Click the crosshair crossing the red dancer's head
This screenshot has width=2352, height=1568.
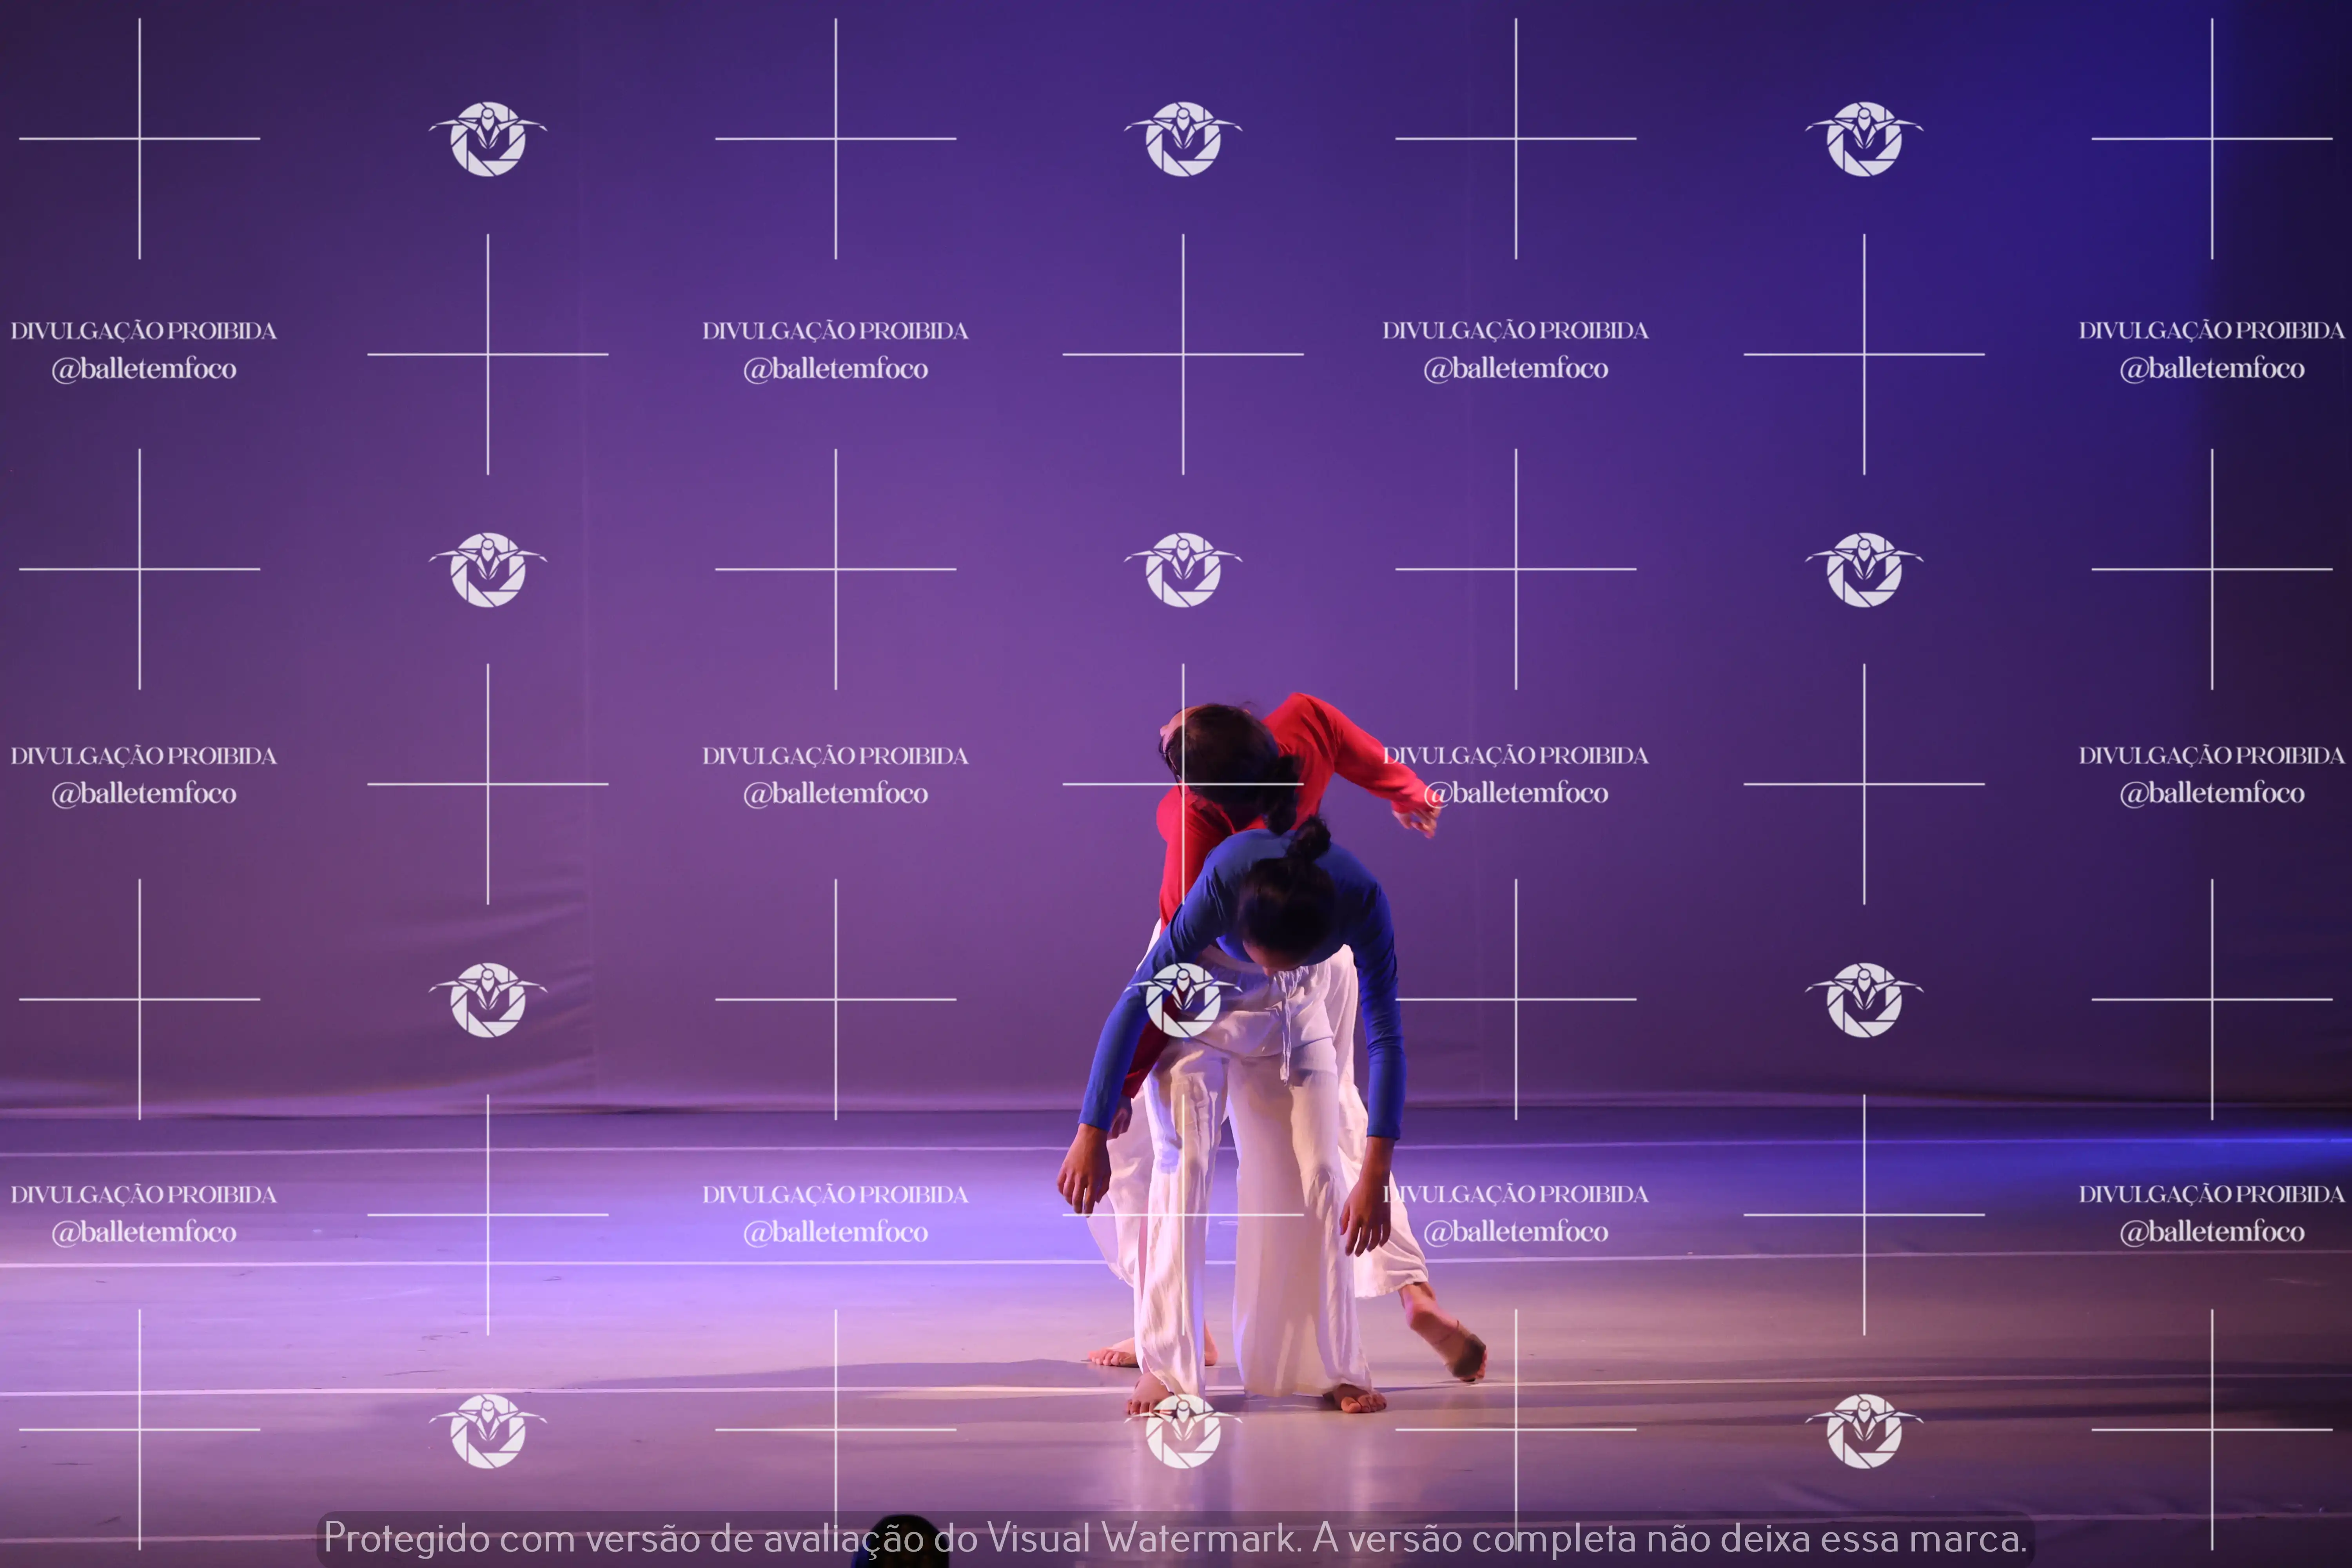coord(1183,784)
